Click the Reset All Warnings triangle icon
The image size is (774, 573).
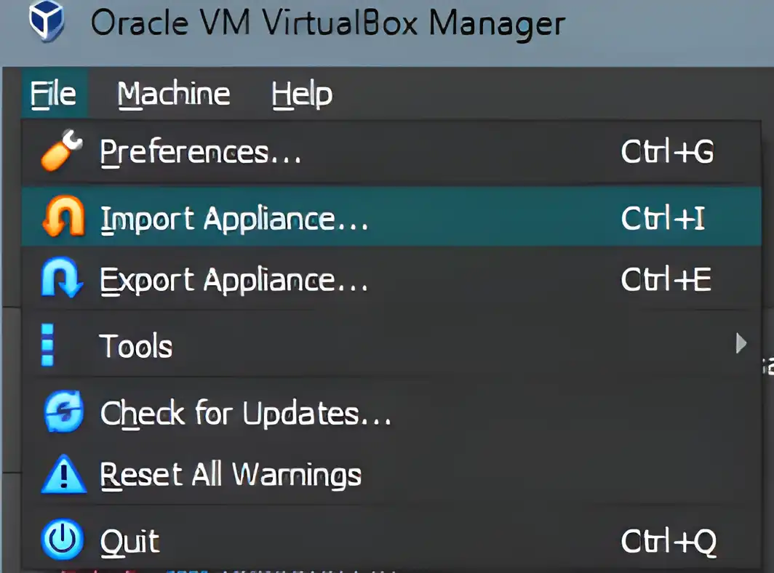pos(64,474)
